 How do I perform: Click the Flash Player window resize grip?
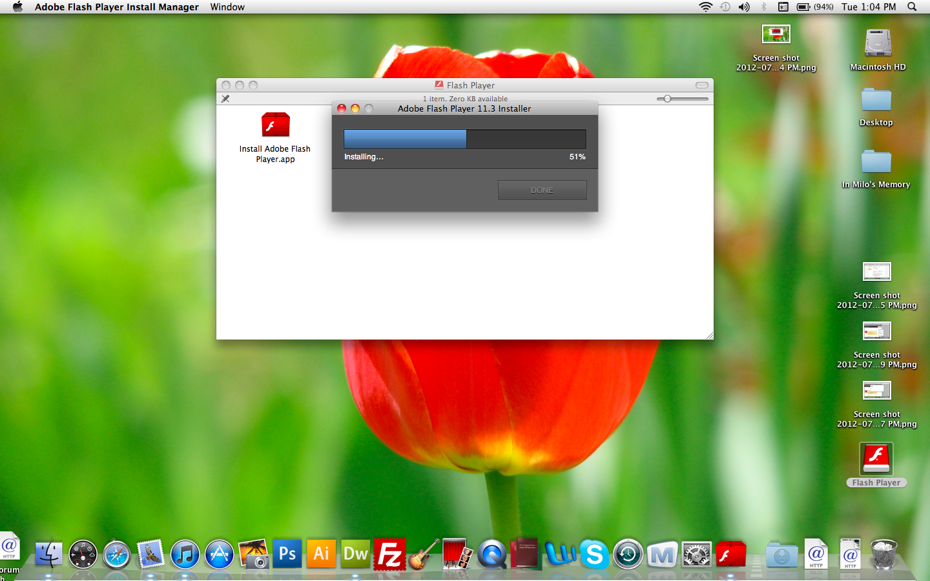point(709,335)
